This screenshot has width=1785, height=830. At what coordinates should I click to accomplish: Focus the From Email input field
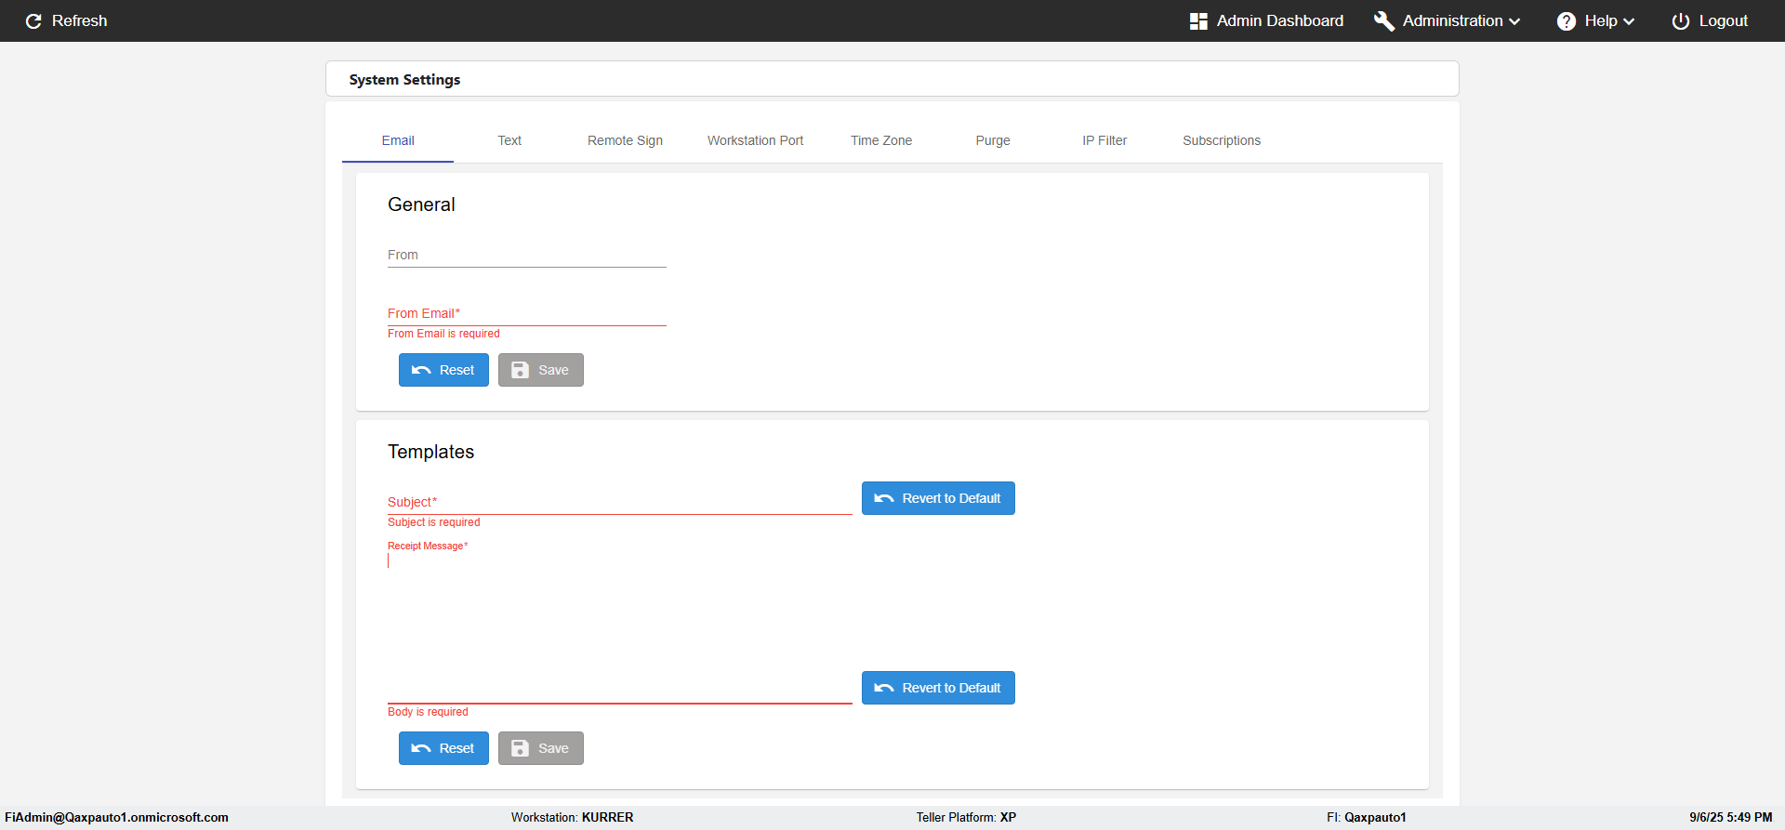(x=527, y=313)
